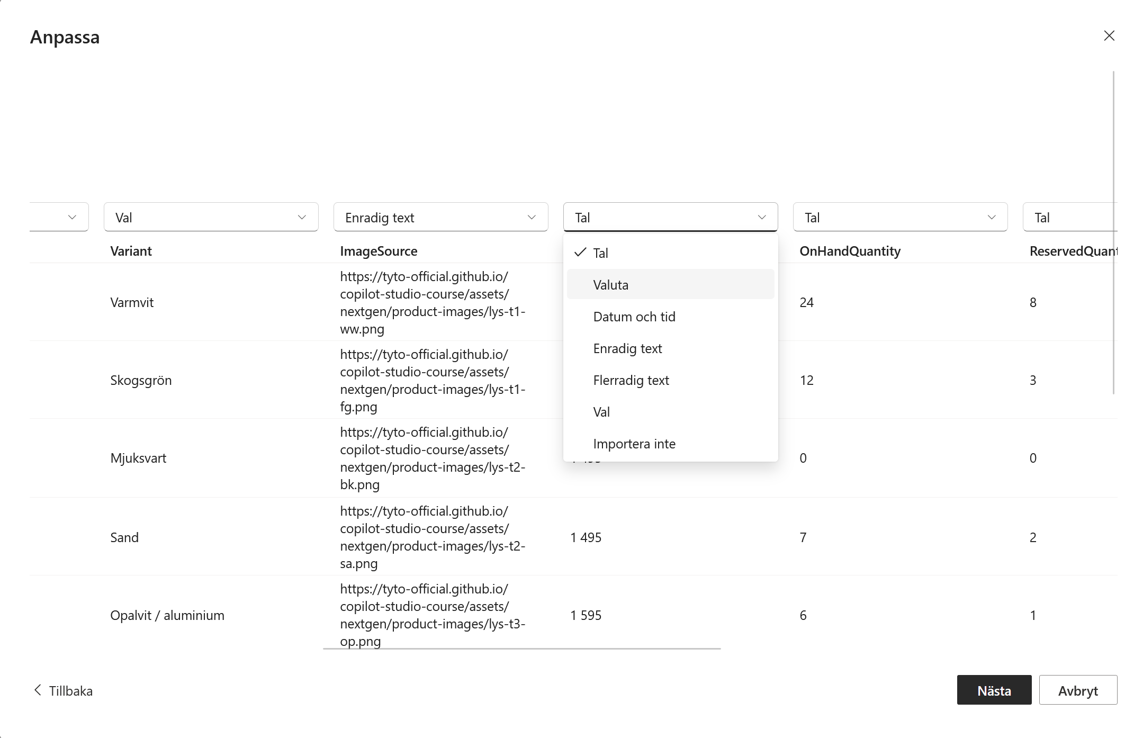This screenshot has width=1143, height=738.
Task: Click the Mjuksvart variant cell
Action: pyautogui.click(x=138, y=458)
